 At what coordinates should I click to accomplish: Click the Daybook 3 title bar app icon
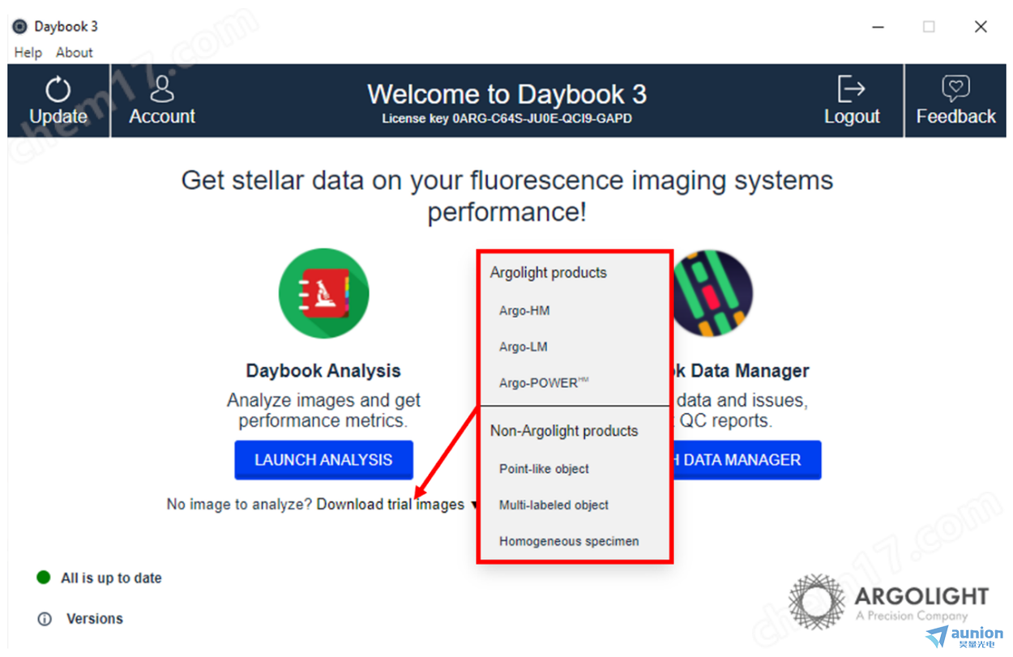pyautogui.click(x=19, y=27)
